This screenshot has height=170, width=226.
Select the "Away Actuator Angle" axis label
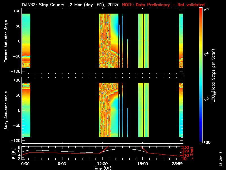(x=5, y=110)
